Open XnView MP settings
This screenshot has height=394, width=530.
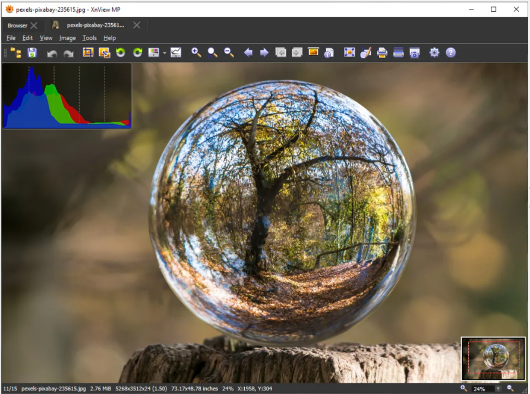point(434,52)
